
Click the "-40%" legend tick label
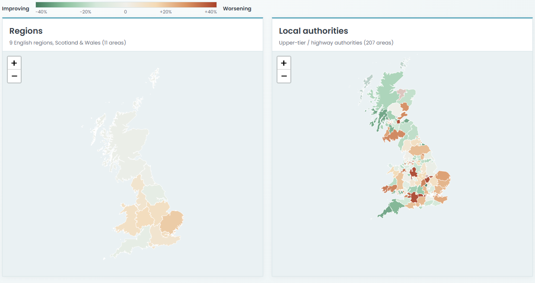tap(41, 12)
